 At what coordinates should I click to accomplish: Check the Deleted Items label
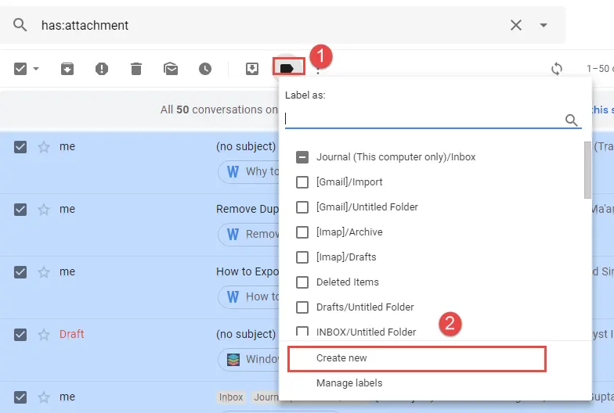(x=302, y=282)
